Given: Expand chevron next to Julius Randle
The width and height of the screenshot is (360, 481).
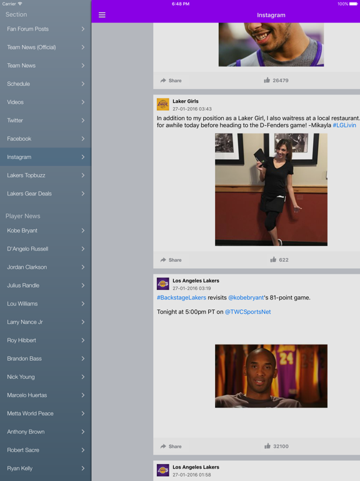Looking at the screenshot, I should [x=83, y=286].
